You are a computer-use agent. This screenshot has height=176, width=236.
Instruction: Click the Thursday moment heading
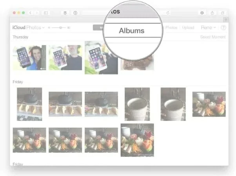20,37
